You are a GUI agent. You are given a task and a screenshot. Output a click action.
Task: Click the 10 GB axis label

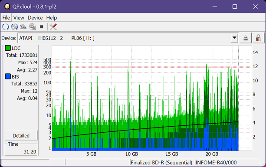131,154
